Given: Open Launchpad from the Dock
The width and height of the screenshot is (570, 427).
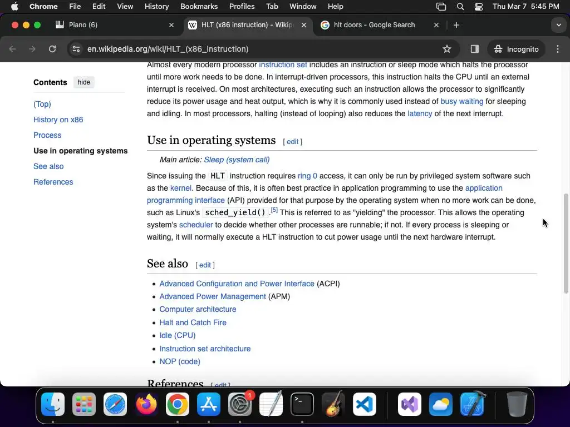Looking at the screenshot, I should coord(84,405).
